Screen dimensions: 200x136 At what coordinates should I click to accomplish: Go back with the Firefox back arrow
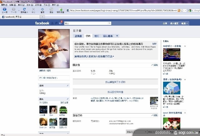[x=5, y=9]
